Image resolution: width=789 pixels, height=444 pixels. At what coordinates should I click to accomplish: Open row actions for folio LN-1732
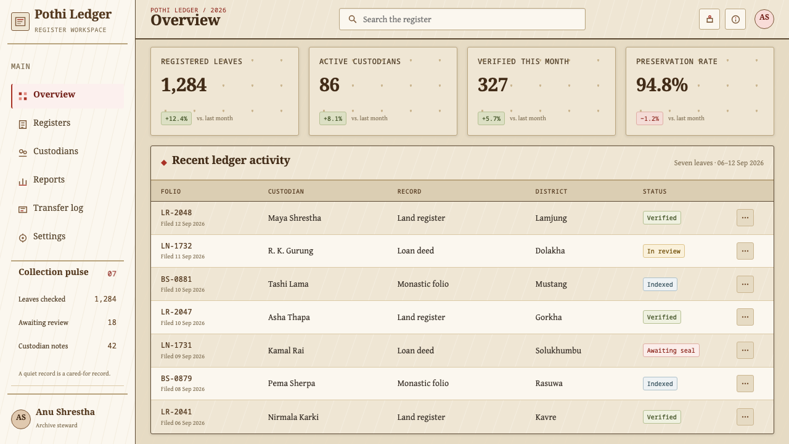click(745, 251)
